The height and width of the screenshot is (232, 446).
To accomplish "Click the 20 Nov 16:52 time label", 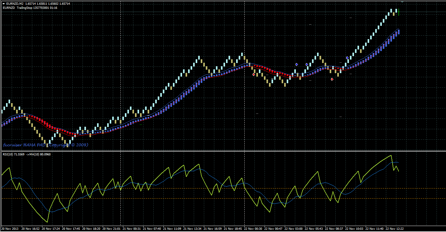I will [x=30, y=229].
